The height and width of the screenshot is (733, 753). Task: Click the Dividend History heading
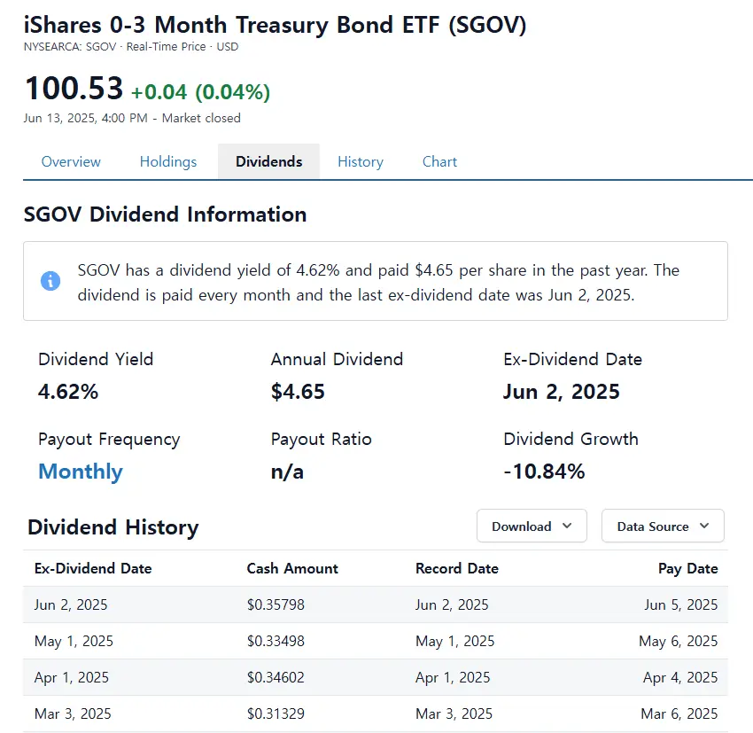[113, 527]
